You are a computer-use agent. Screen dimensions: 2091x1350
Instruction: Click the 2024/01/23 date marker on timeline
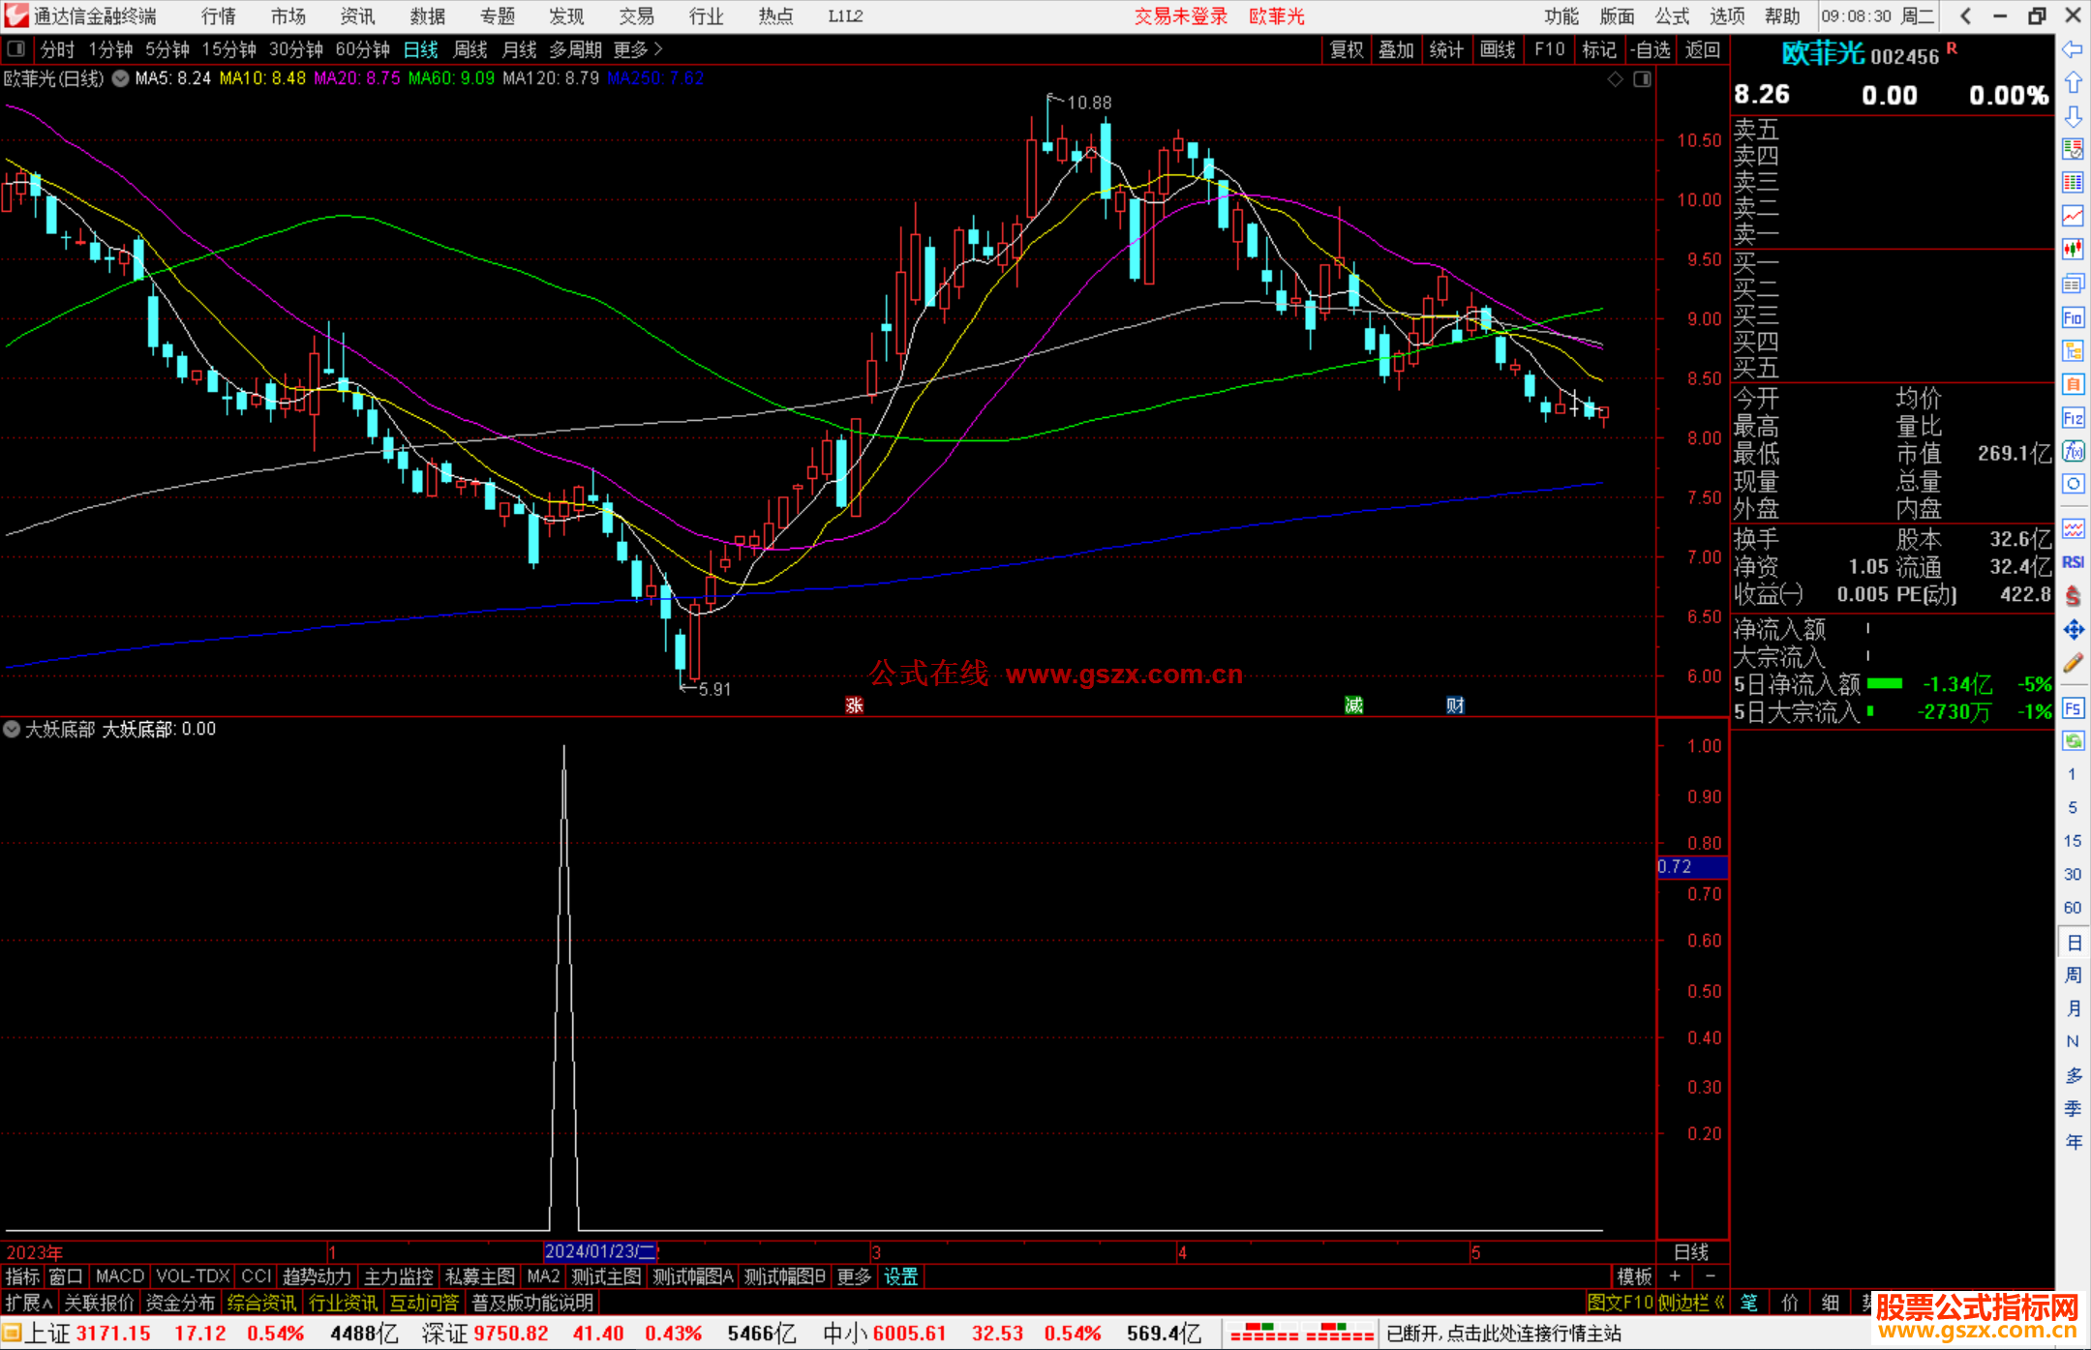click(x=600, y=1251)
